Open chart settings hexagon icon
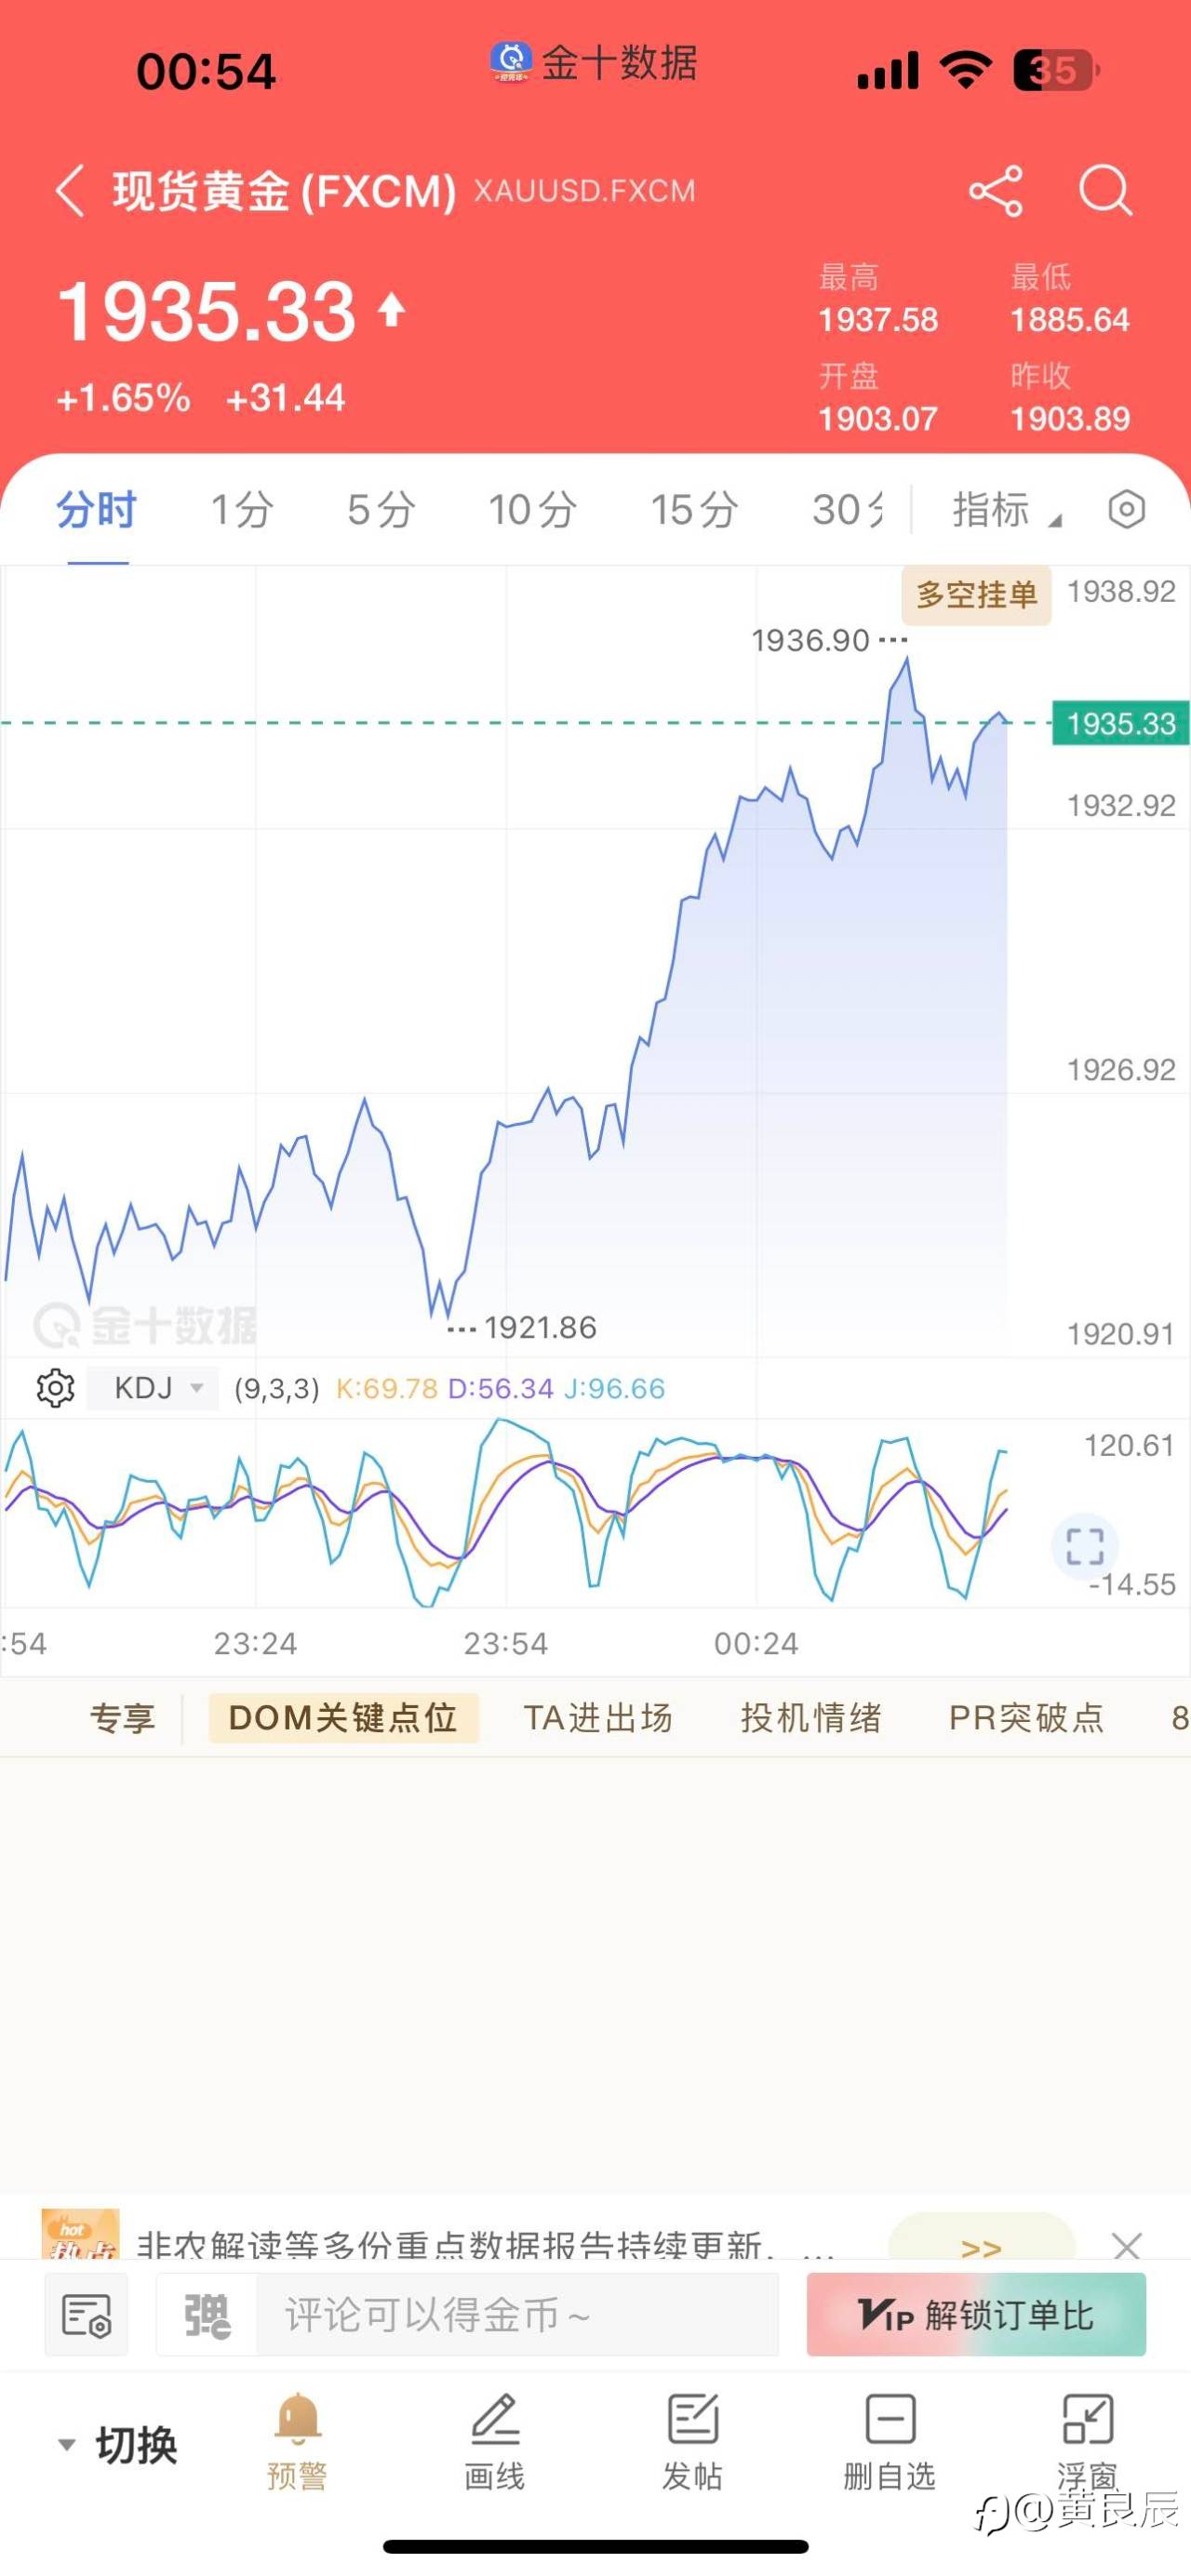The image size is (1191, 2576). (x=1126, y=509)
